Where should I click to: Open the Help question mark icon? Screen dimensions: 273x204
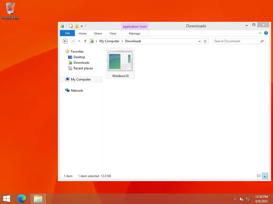click(x=266, y=33)
